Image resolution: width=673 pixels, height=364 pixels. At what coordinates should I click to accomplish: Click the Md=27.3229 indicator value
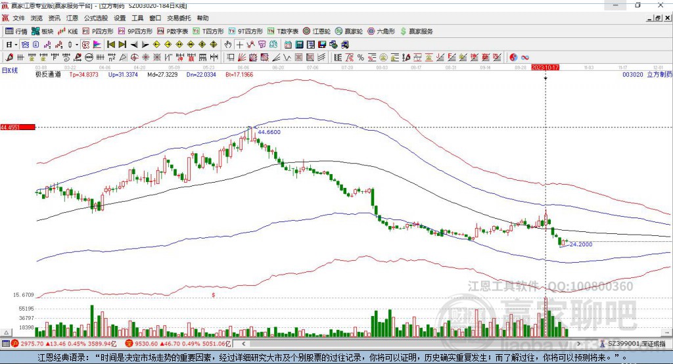[162, 74]
